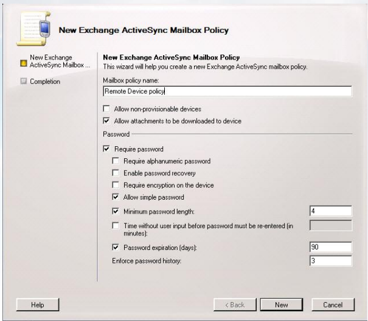Image resolution: width=368 pixels, height=321 pixels.
Task: Click the Mailbox policy name field
Action: pyautogui.click(x=227, y=91)
